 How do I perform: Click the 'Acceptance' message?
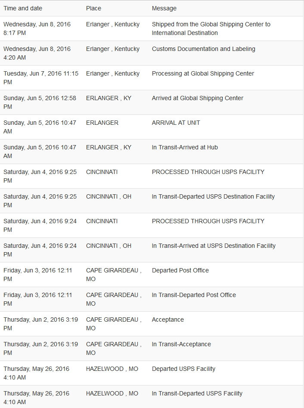[x=168, y=319]
